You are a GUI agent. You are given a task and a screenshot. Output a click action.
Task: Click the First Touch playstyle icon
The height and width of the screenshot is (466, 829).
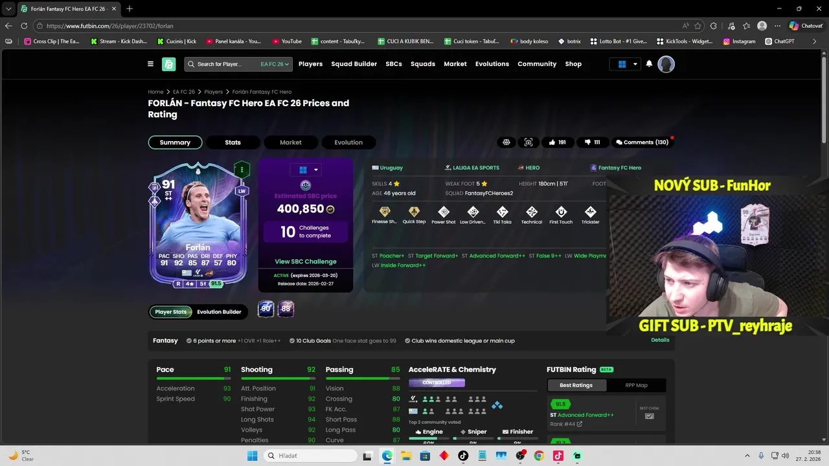(561, 212)
